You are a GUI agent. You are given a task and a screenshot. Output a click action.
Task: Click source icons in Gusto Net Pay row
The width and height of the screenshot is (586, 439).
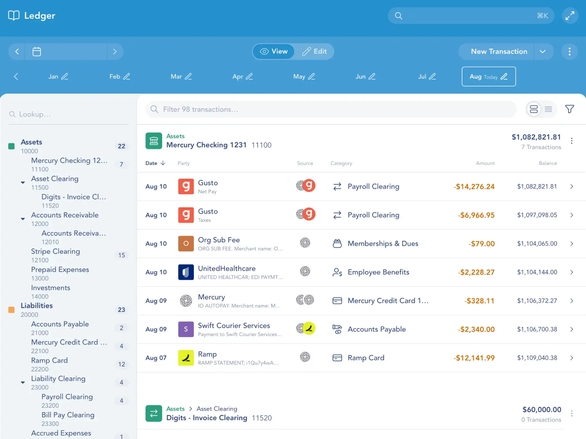coord(305,186)
